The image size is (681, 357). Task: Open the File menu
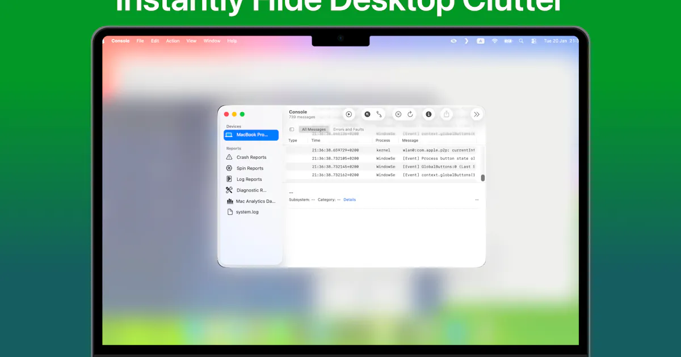(x=140, y=41)
